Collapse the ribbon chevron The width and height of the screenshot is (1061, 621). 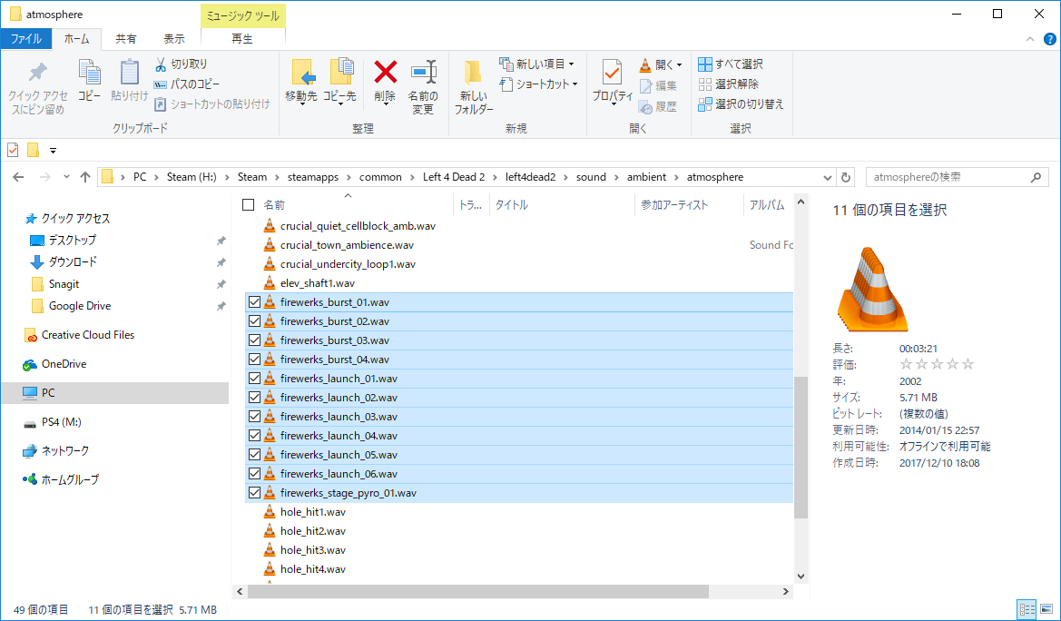pyautogui.click(x=1030, y=39)
